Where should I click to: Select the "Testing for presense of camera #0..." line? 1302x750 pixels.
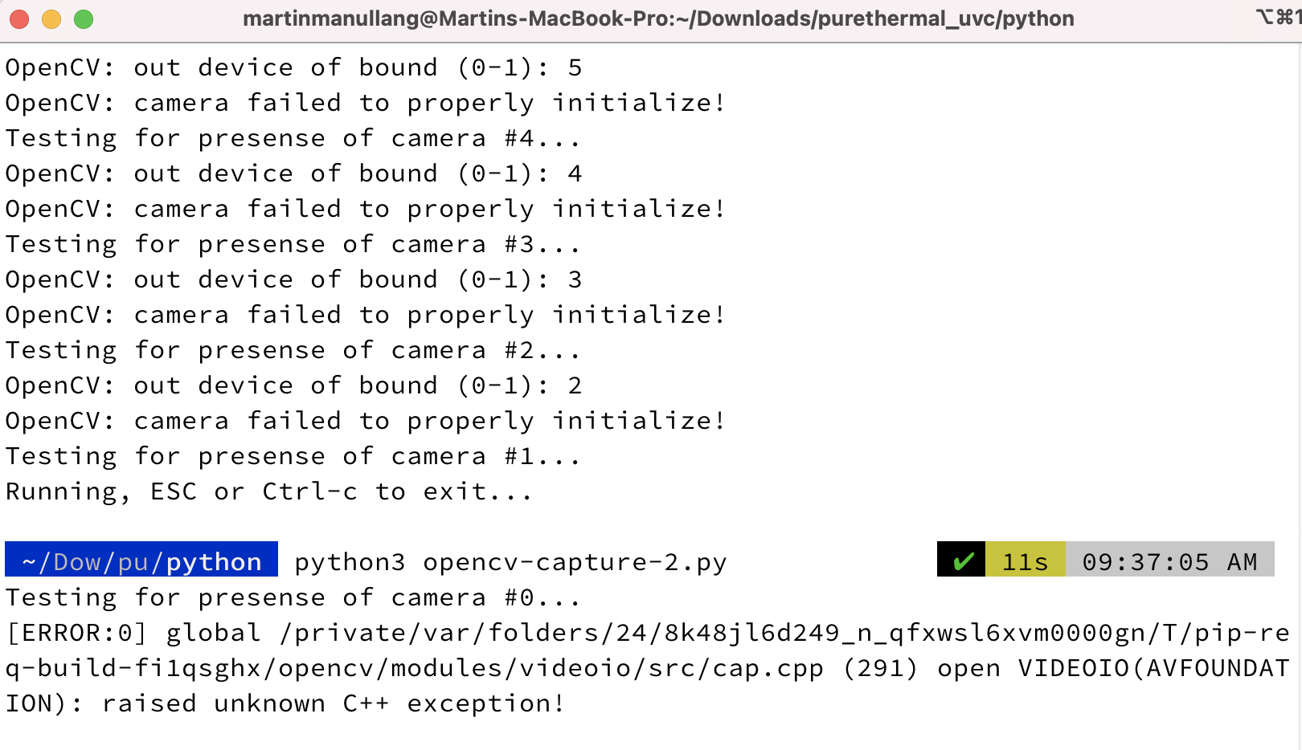click(293, 597)
